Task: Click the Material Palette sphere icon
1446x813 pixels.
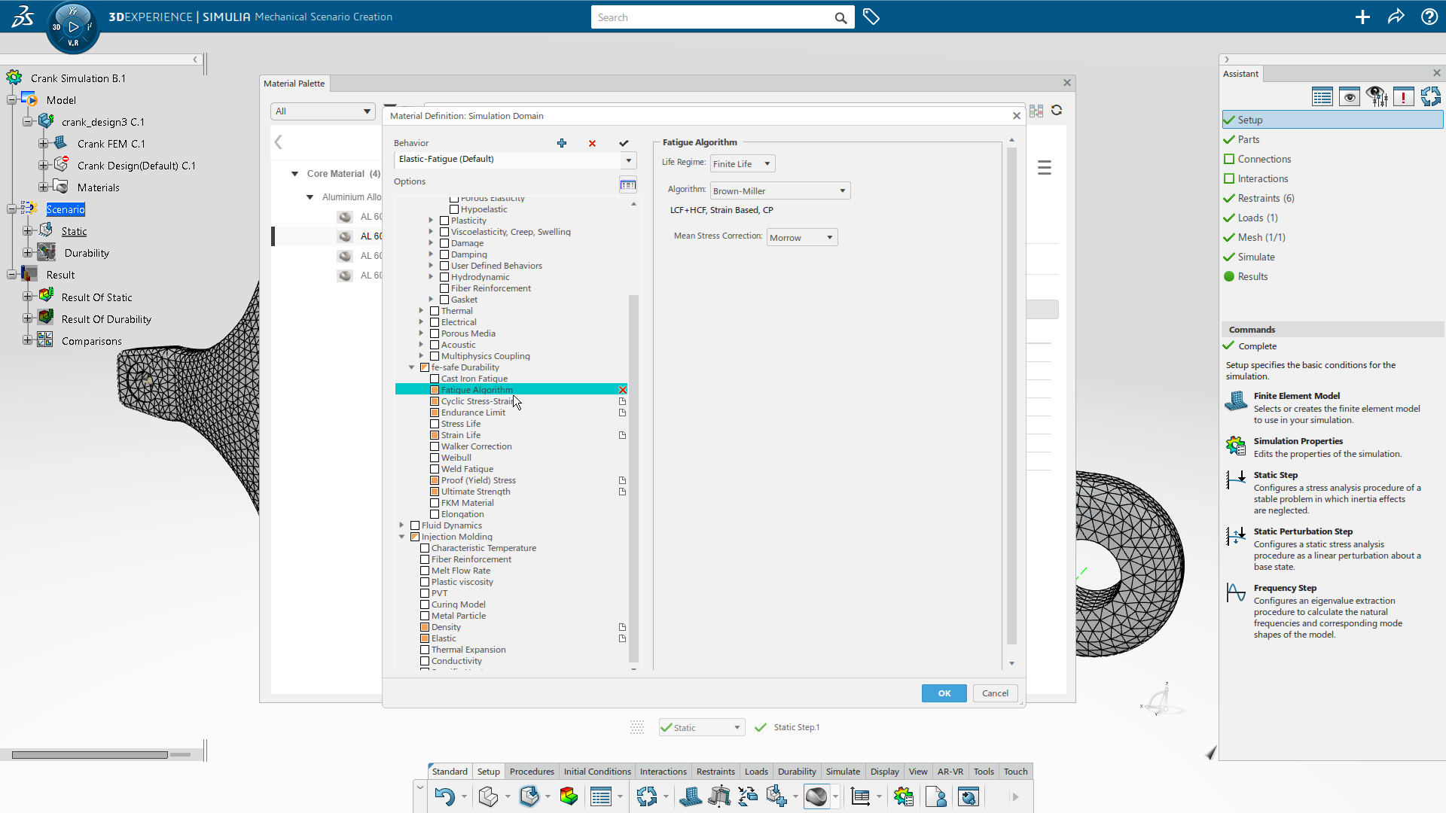Action: pos(816,796)
